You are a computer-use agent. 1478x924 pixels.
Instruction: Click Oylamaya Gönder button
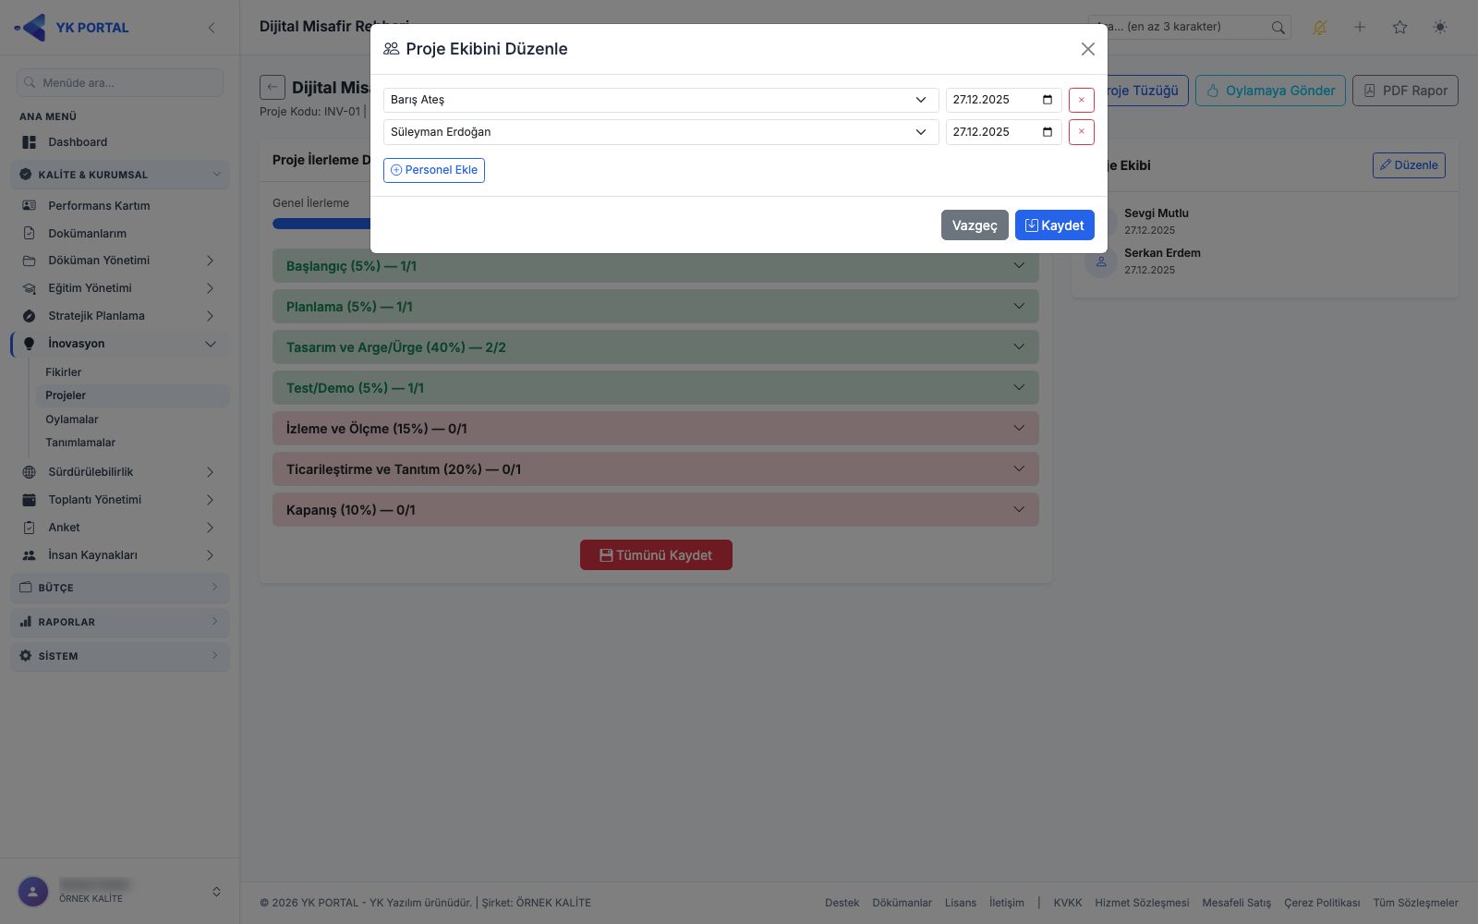[x=1270, y=91]
